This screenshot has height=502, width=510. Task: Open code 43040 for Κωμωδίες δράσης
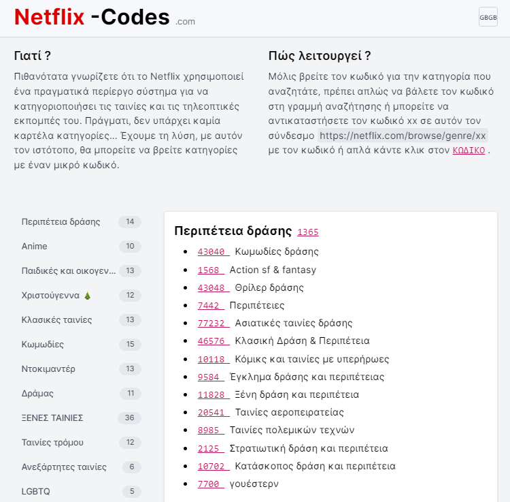click(214, 251)
